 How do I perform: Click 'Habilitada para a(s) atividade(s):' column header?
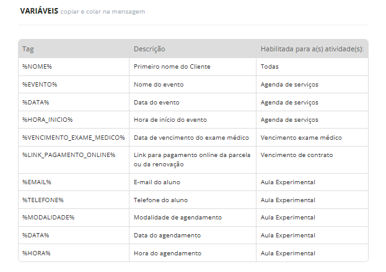(312, 49)
